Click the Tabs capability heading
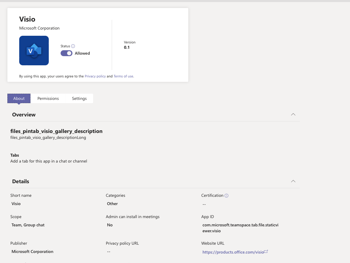This screenshot has width=350, height=263. (14, 155)
